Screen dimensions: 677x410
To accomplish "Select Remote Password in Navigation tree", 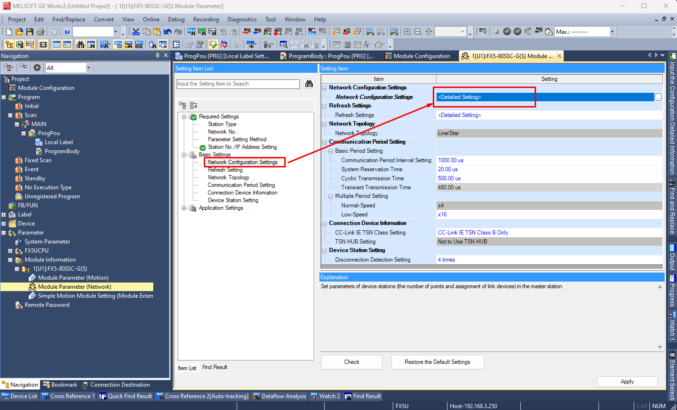I will click(x=47, y=305).
